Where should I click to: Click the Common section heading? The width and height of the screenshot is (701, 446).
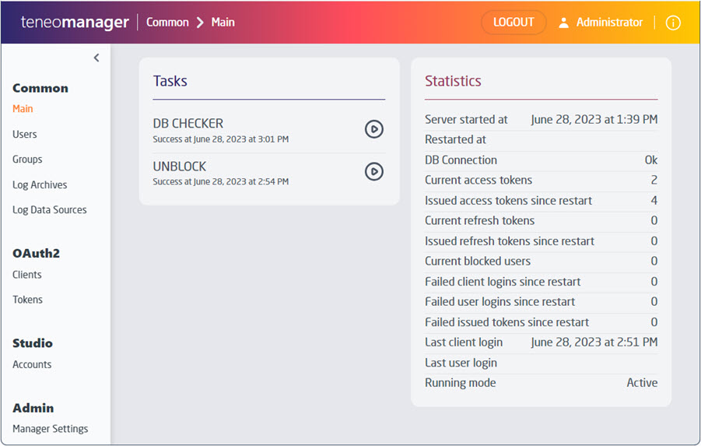40,88
